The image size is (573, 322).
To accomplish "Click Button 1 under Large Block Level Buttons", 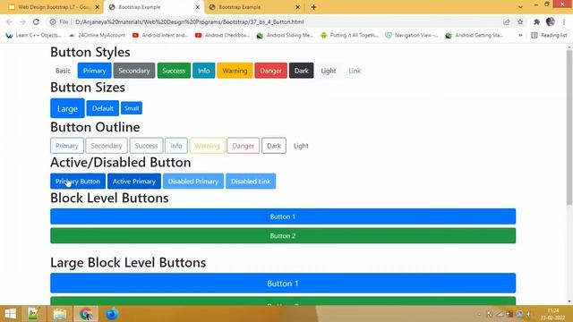I will [x=283, y=283].
